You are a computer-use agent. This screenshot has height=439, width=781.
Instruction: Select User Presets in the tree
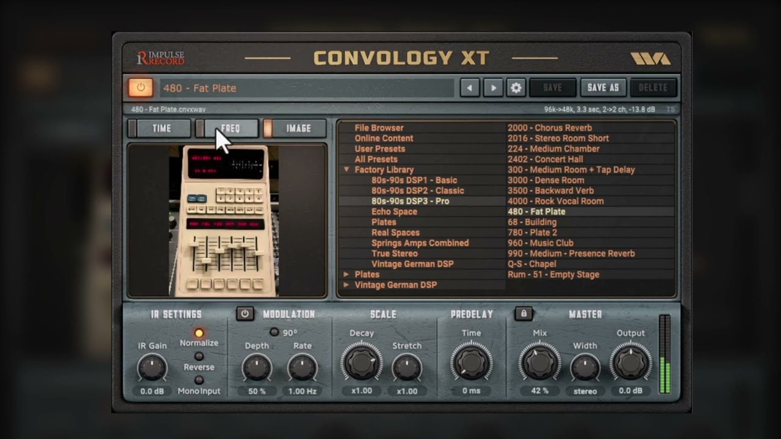380,149
